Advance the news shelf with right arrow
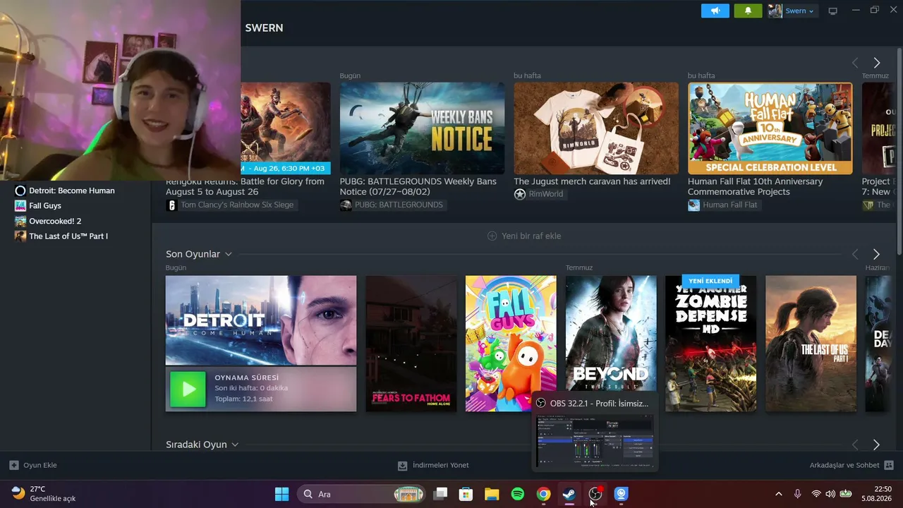The height and width of the screenshot is (508, 903). [x=876, y=63]
